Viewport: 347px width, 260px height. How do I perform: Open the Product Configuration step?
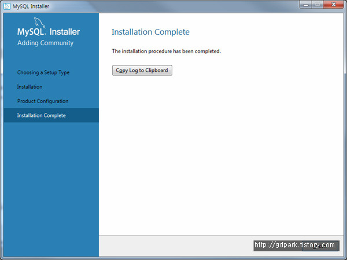point(43,101)
